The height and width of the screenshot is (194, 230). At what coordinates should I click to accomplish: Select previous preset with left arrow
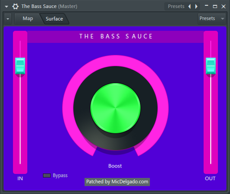189,7
